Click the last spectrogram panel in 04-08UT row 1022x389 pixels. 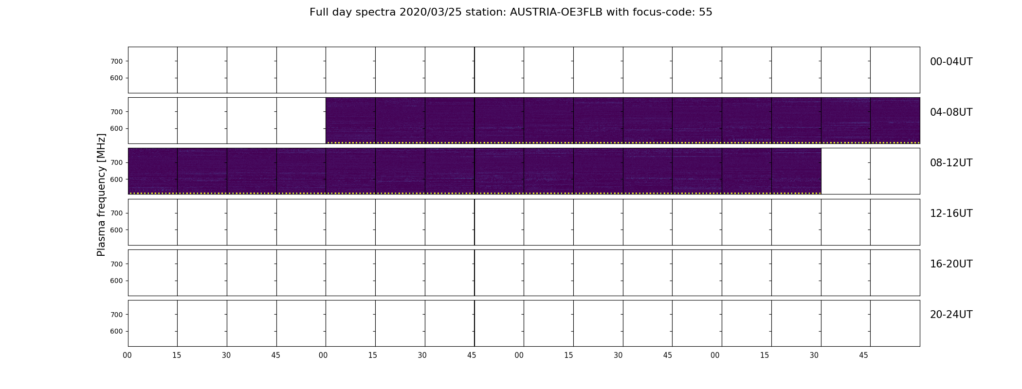(895, 121)
